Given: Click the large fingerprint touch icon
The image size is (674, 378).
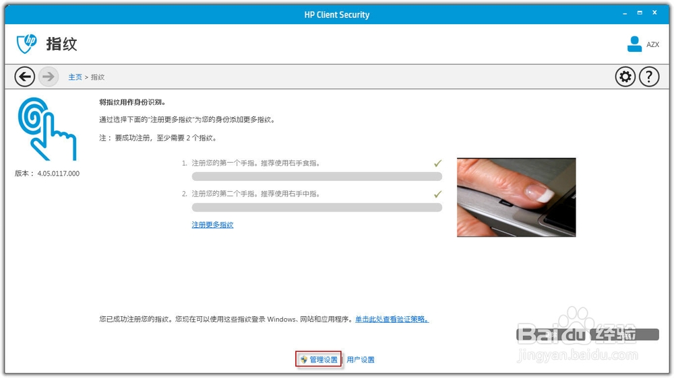Looking at the screenshot, I should point(47,129).
